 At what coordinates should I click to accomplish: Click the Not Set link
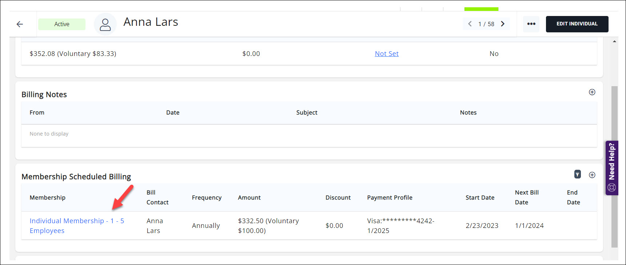click(x=387, y=54)
